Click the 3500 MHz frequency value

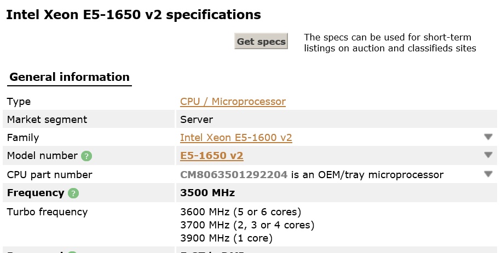(207, 193)
